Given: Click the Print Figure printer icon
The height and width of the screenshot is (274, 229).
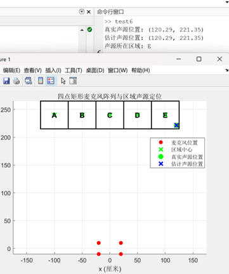Looking at the screenshot, I should [16, 81].
